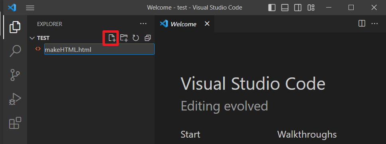Viewport: 386px width, 144px height.
Task: Collapse all folders in Explorer
Action: (x=148, y=38)
